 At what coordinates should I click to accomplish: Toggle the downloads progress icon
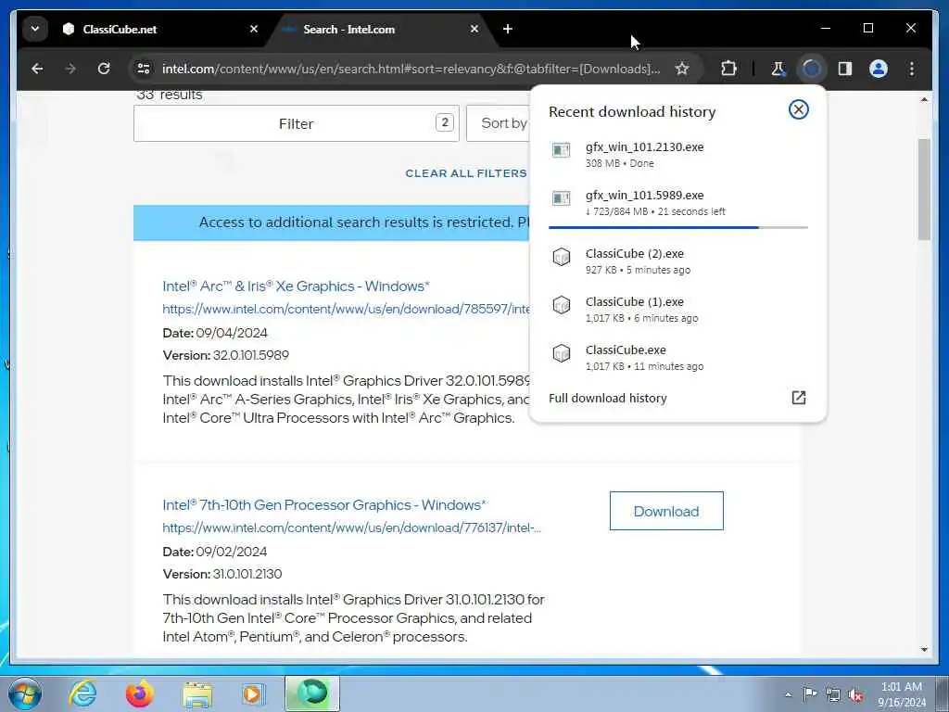[812, 69]
